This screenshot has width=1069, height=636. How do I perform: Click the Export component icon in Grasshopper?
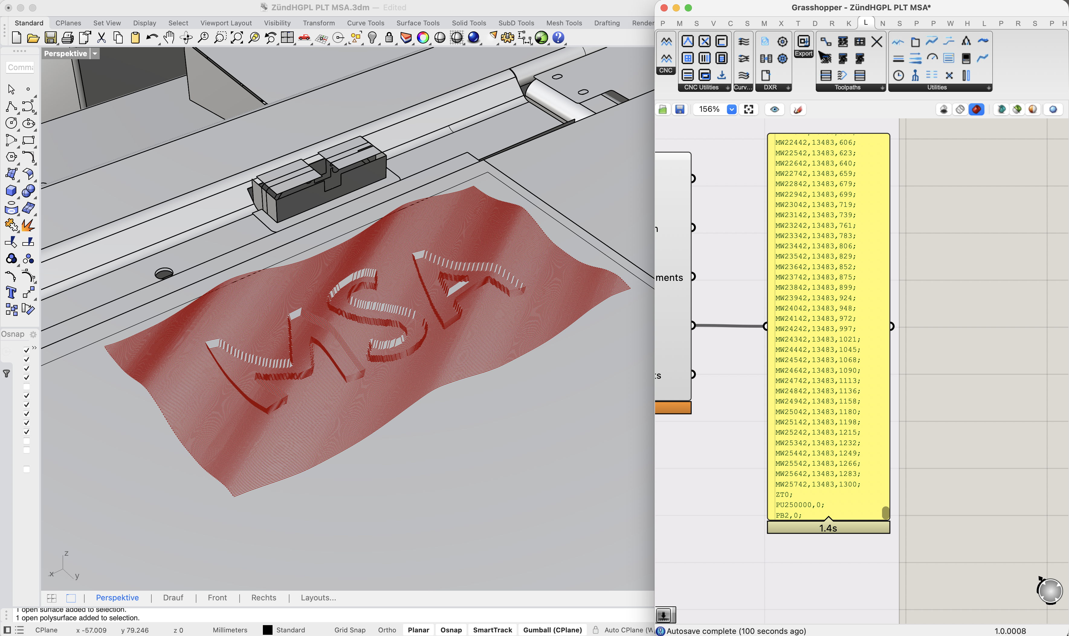coord(803,42)
